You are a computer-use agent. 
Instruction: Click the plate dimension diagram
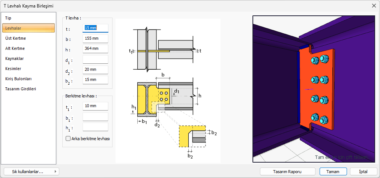168,91
